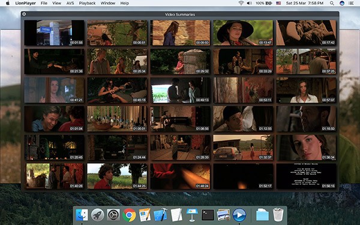The width and height of the screenshot is (360, 225).
Task: Select the thumbnail at 00:01:58 with Siena sign
Action: click(54, 32)
